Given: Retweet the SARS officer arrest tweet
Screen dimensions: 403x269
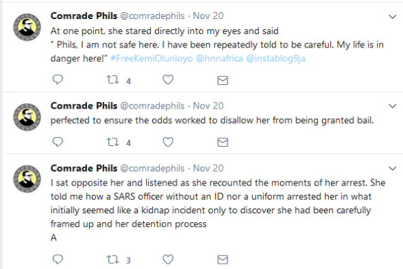Looking at the screenshot, I should click(x=113, y=259).
